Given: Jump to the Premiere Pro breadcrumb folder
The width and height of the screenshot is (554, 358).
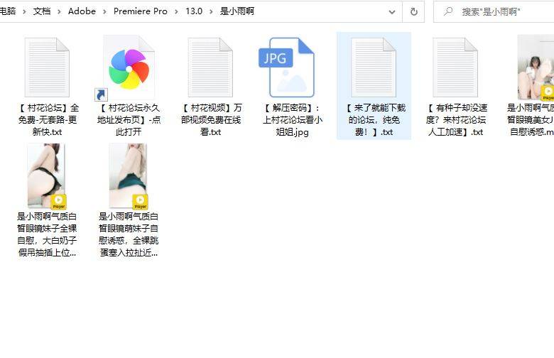Looking at the screenshot, I should click(141, 11).
